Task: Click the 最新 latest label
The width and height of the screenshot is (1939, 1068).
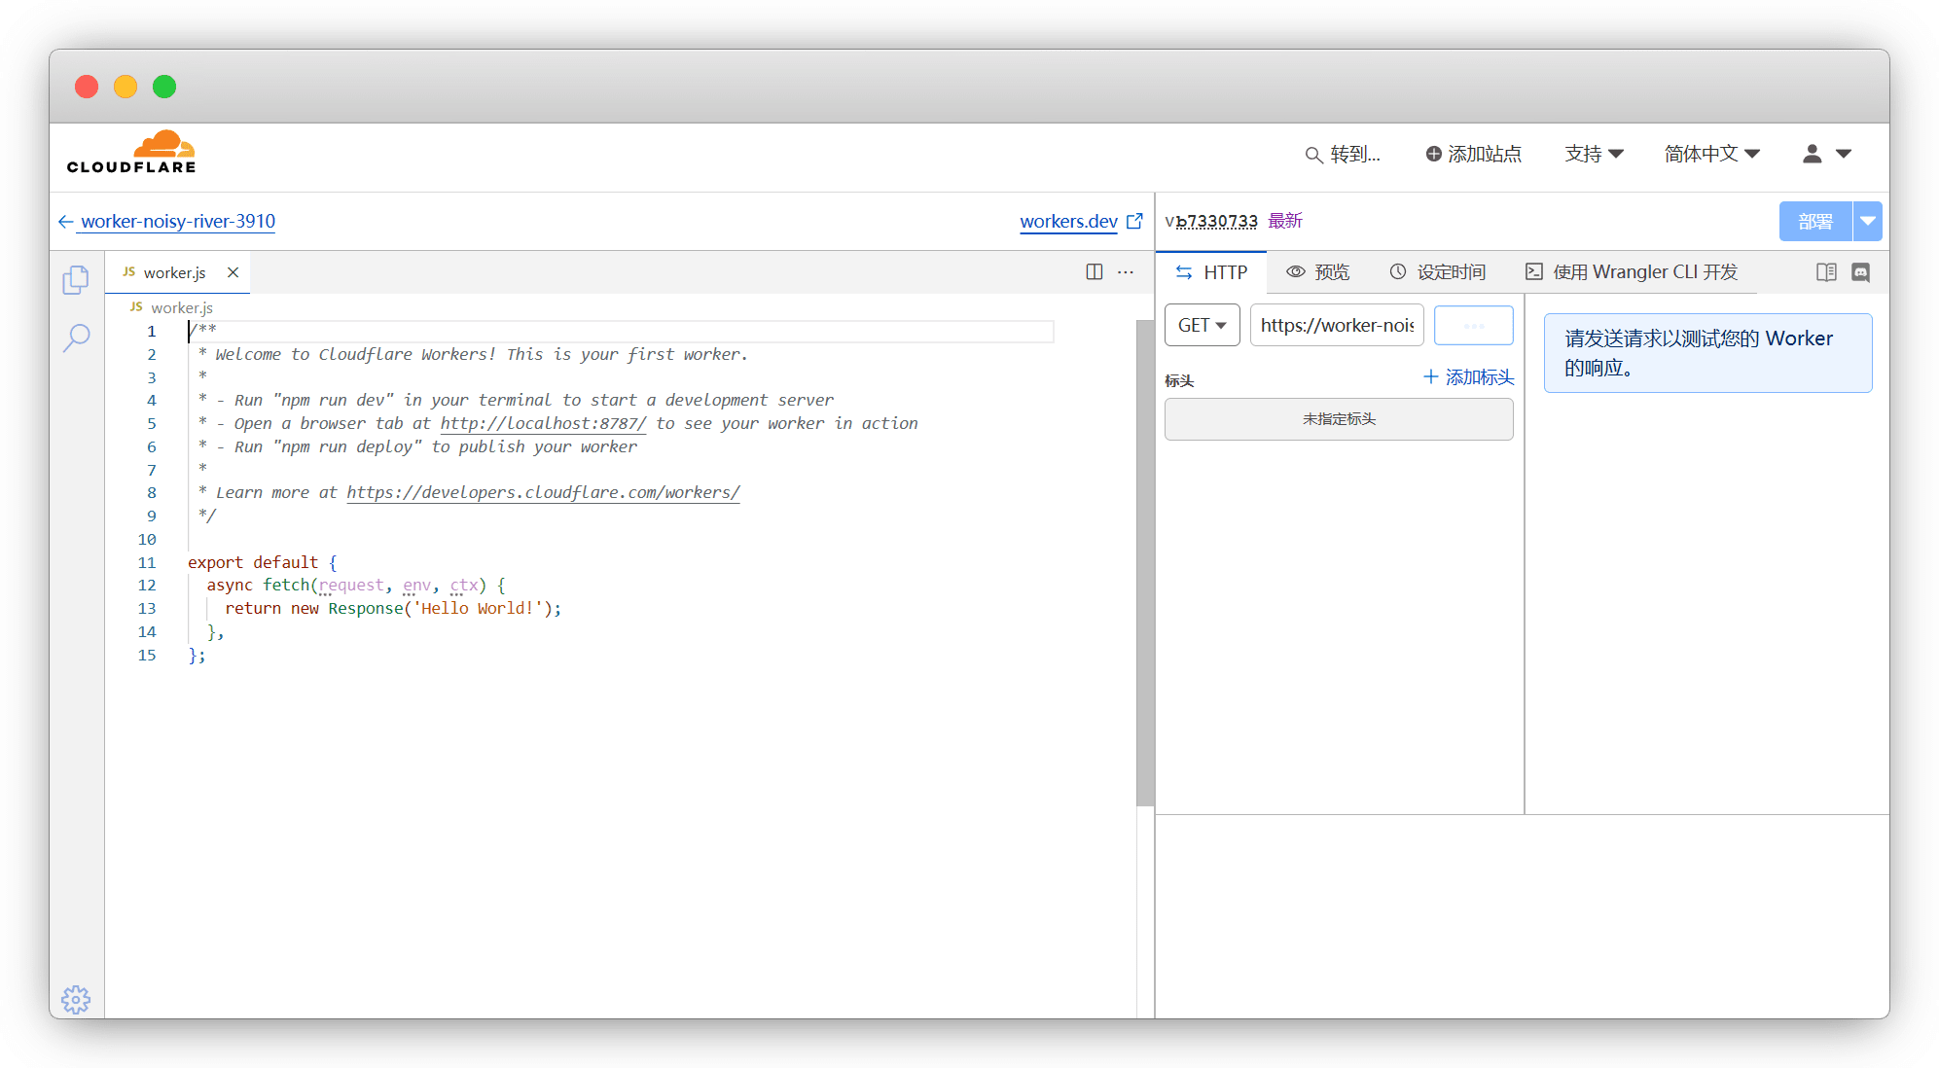Action: (x=1285, y=221)
